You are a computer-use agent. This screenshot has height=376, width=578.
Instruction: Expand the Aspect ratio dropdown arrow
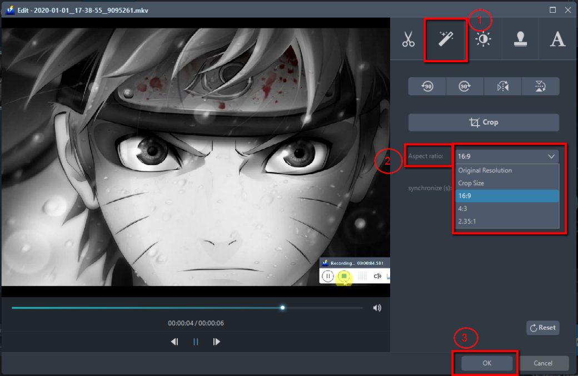point(551,156)
